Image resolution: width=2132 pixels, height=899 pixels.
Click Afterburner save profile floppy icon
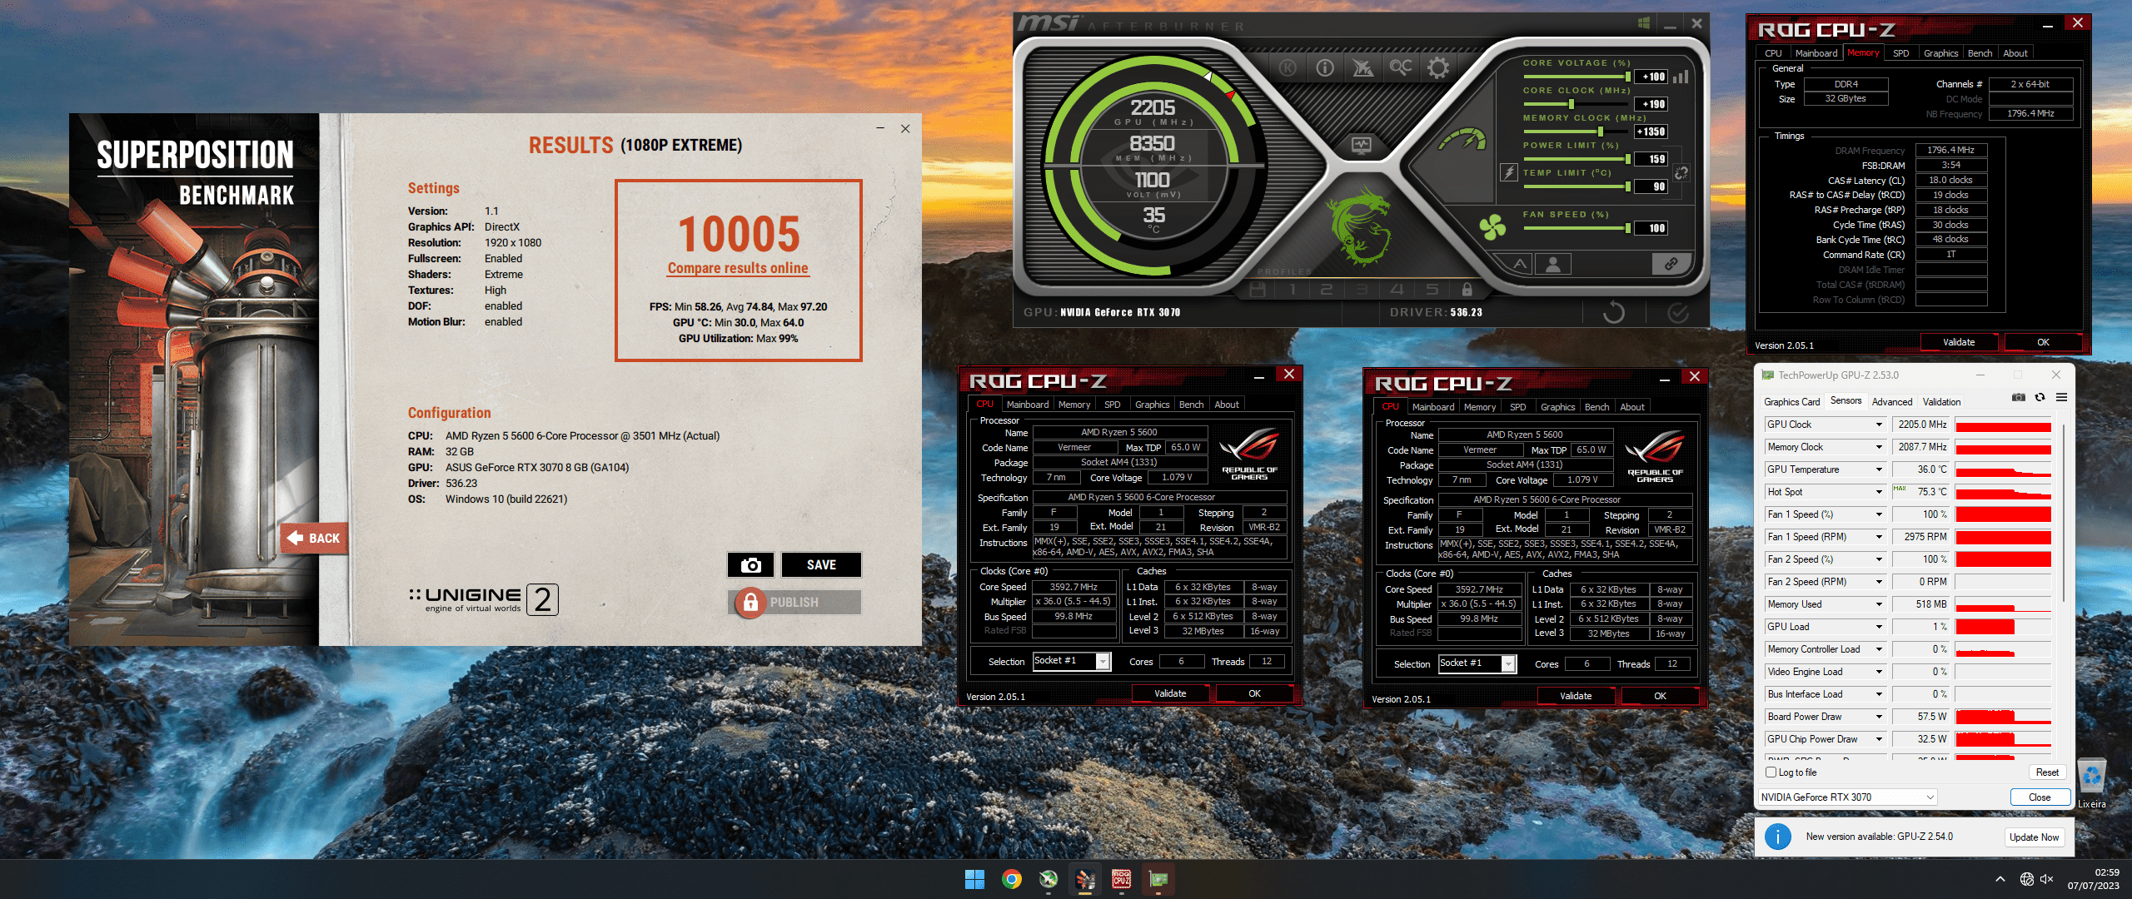click(1258, 290)
